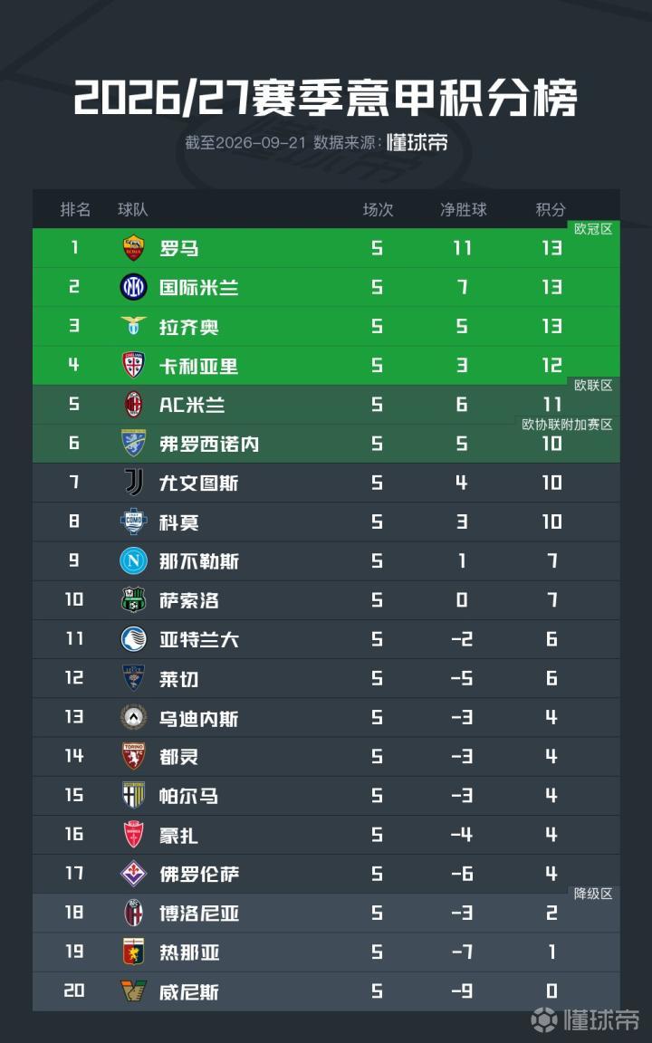This screenshot has width=652, height=1043.
Task: Click the Napoli N badge
Action: click(134, 561)
